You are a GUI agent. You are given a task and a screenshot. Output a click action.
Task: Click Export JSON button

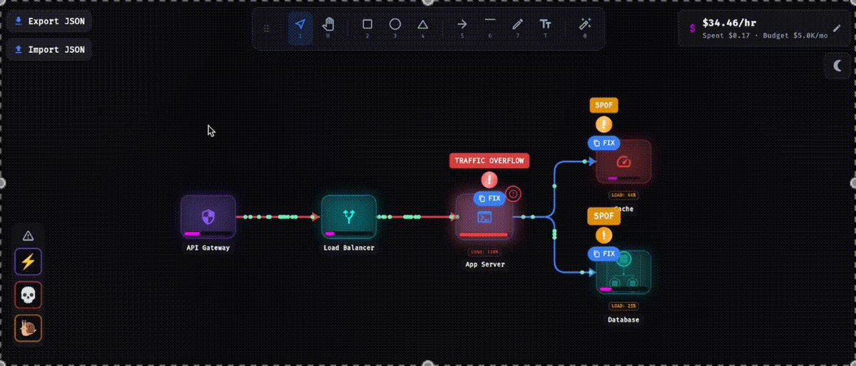tap(49, 21)
